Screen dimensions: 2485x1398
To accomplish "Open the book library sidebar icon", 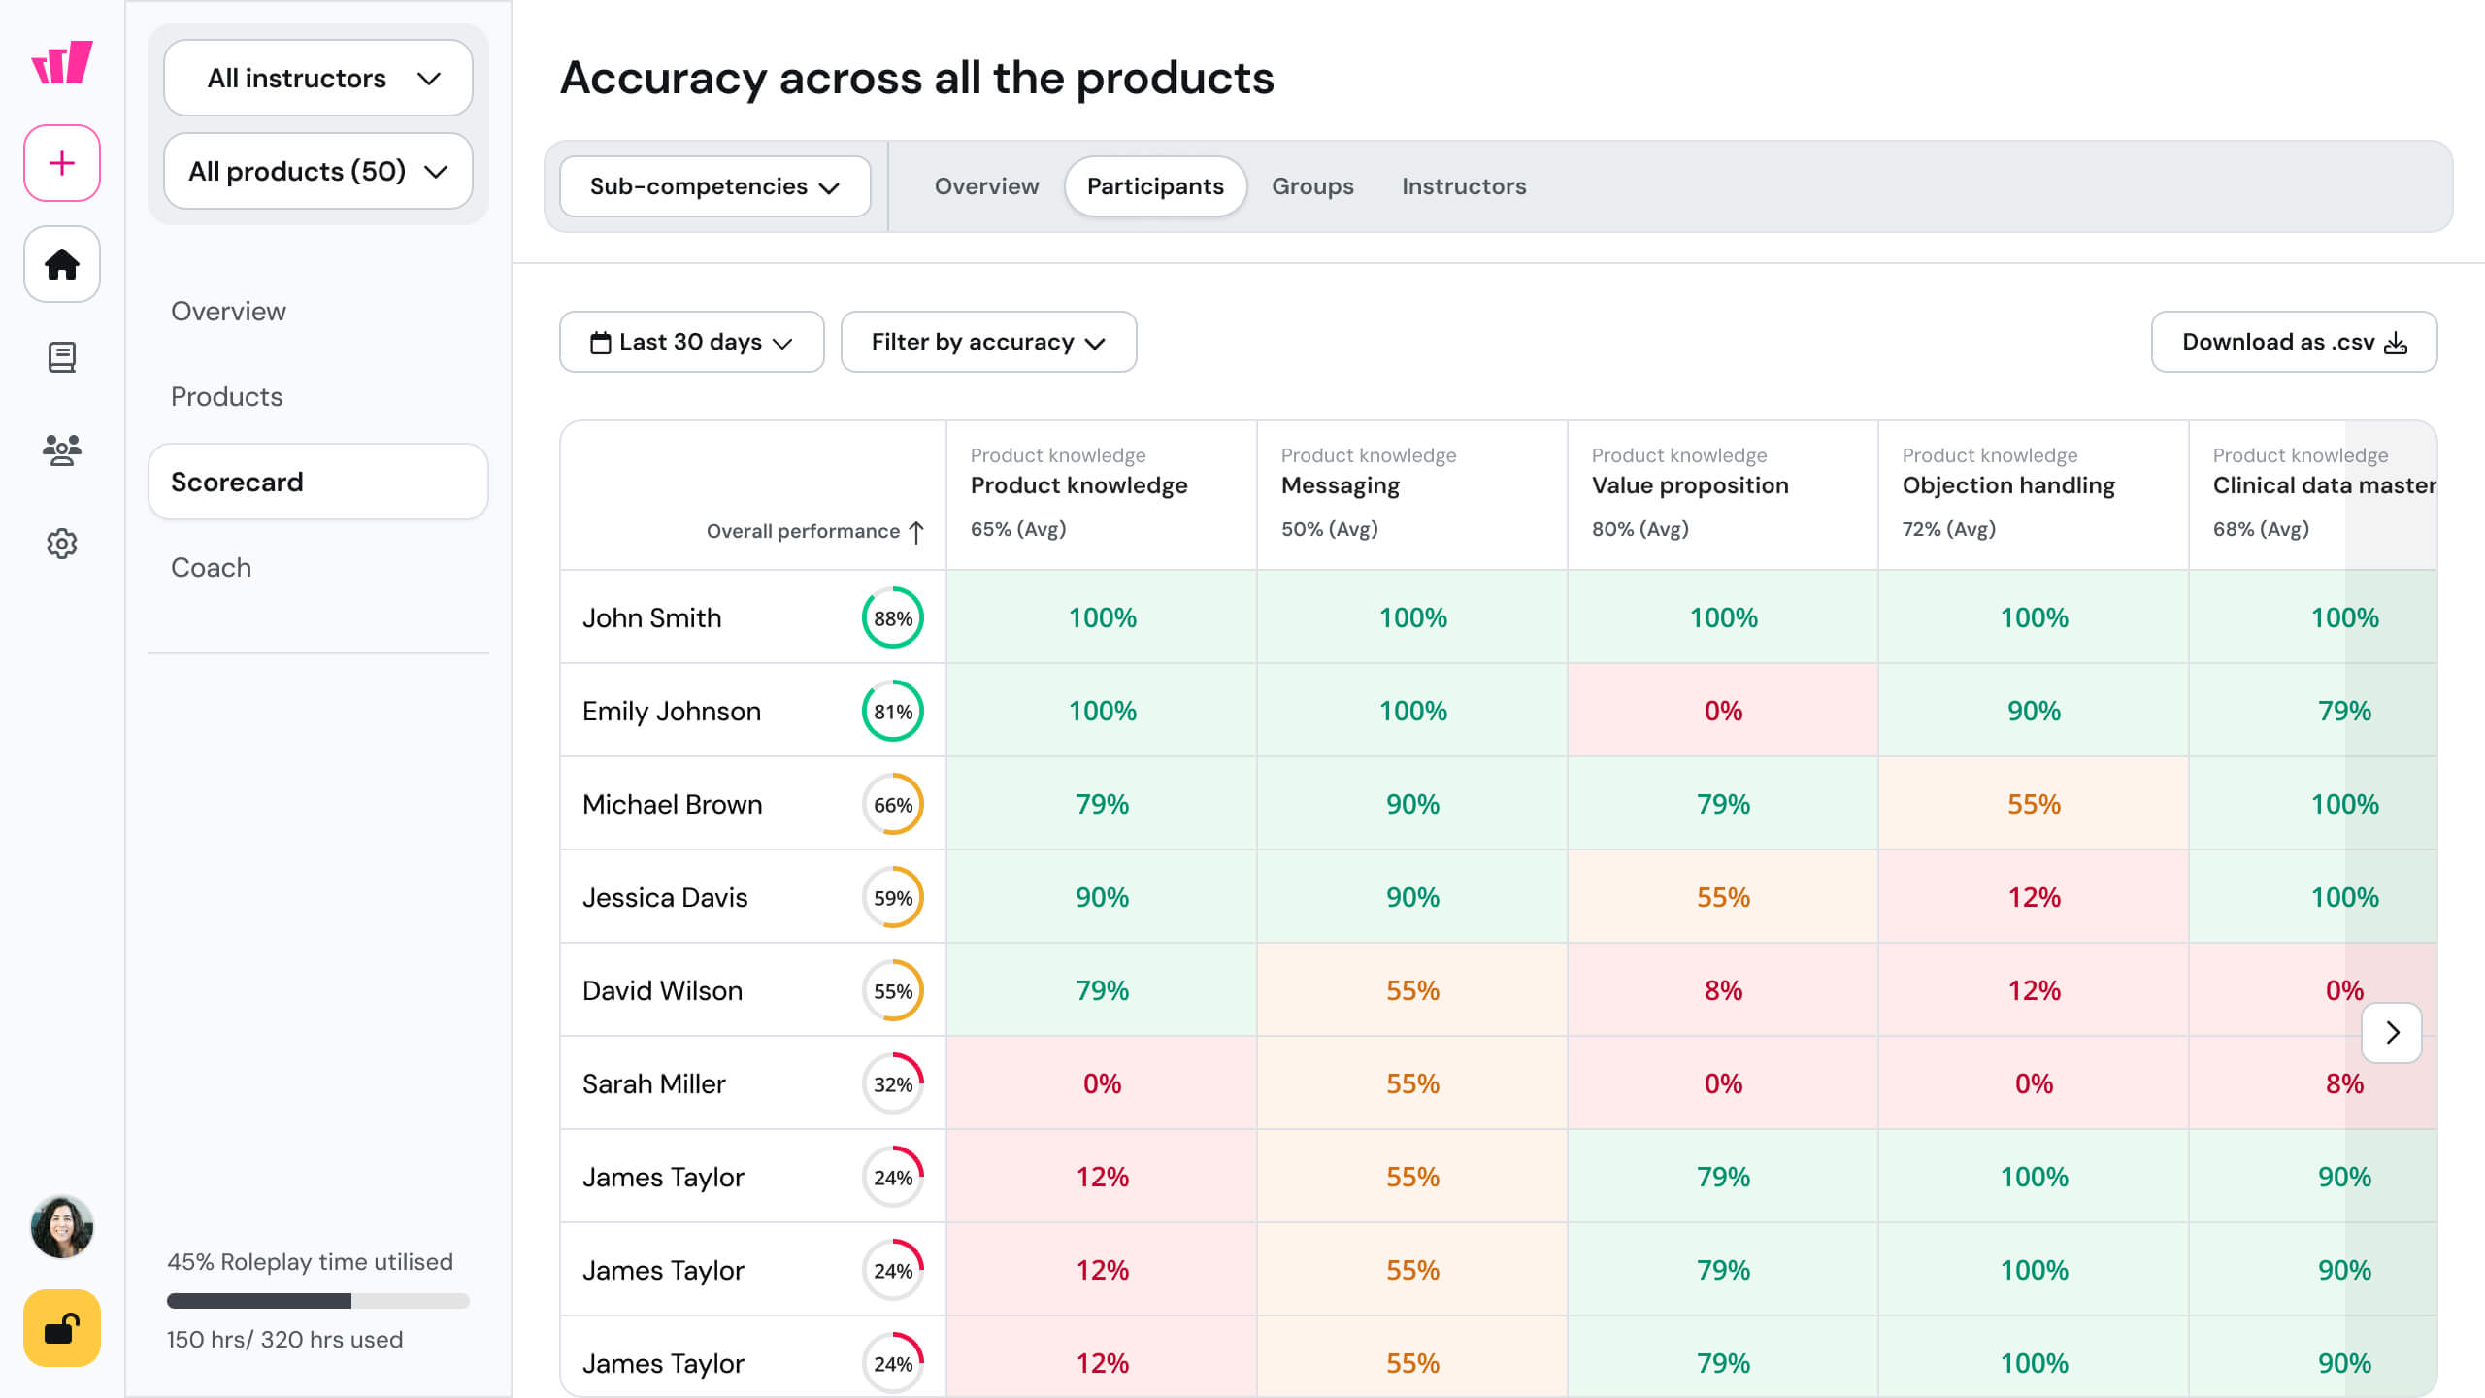I will 62,357.
